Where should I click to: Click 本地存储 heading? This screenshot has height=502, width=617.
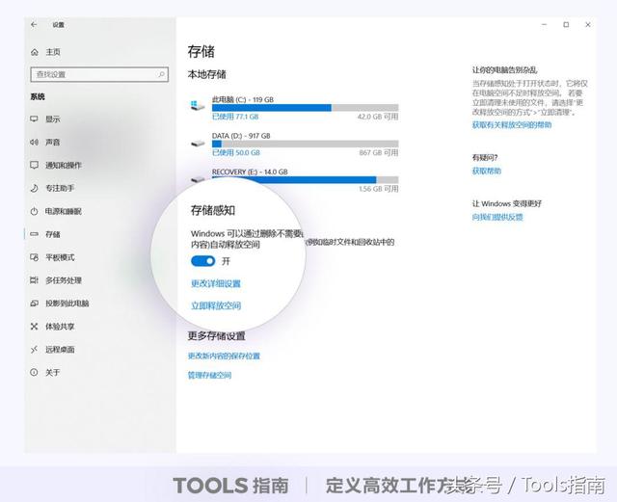tap(207, 74)
